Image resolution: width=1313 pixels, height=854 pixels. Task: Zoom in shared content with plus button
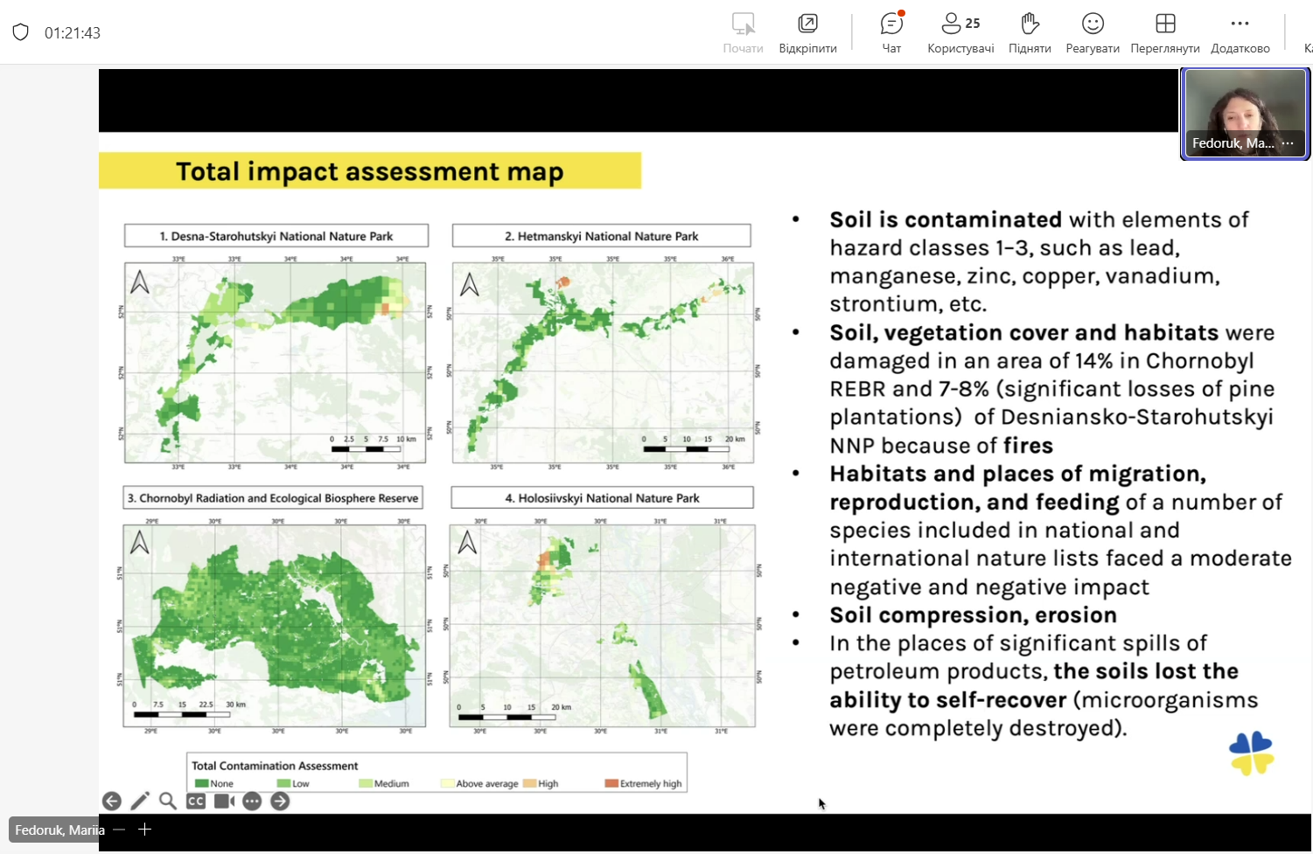coord(145,830)
